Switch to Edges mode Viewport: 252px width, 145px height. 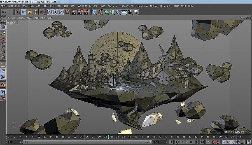click(3, 51)
